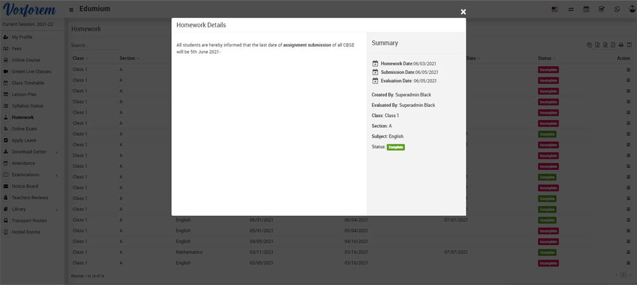The image size is (637, 285).
Task: Click the Voxforem logo
Action: (29, 10)
